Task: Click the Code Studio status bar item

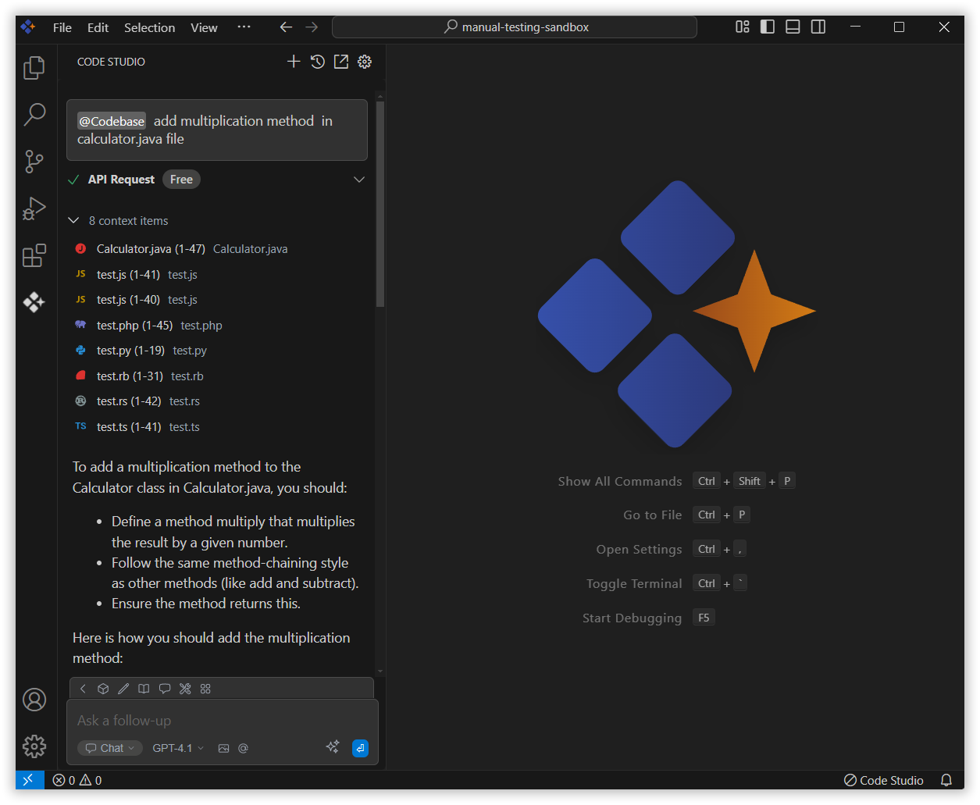Action: tap(883, 780)
